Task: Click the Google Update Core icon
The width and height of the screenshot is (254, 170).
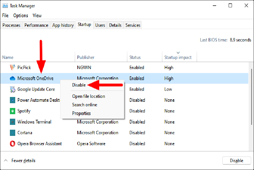Action: [x=12, y=89]
